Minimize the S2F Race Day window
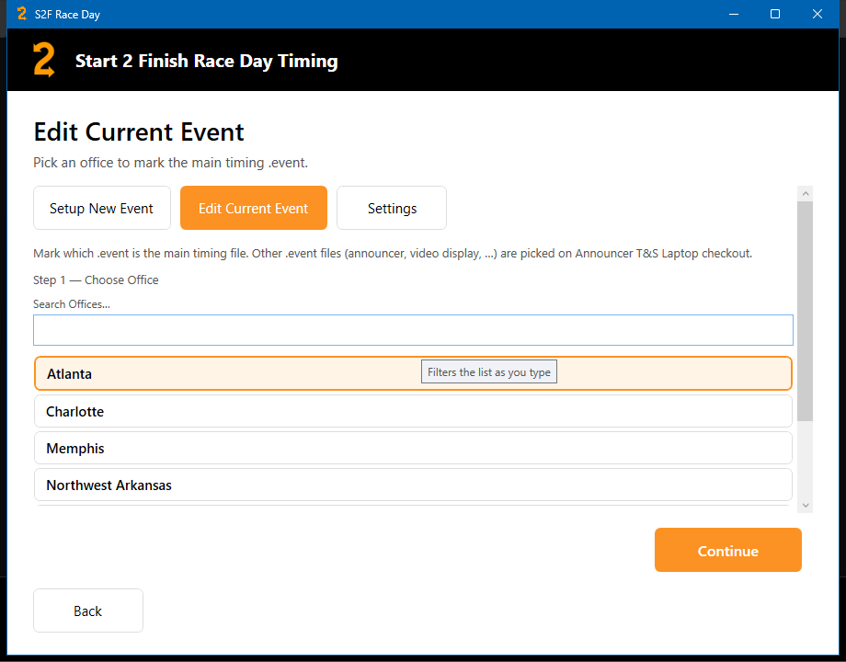The height and width of the screenshot is (662, 846). point(733,14)
